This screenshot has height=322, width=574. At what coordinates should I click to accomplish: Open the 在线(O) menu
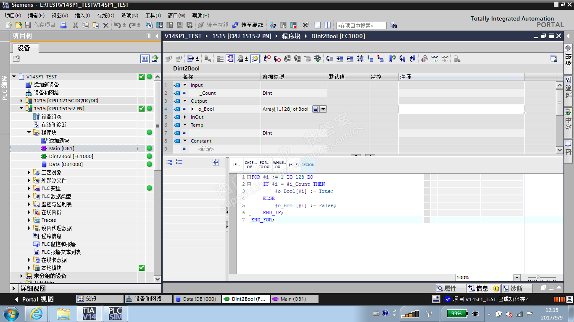[x=105, y=16]
